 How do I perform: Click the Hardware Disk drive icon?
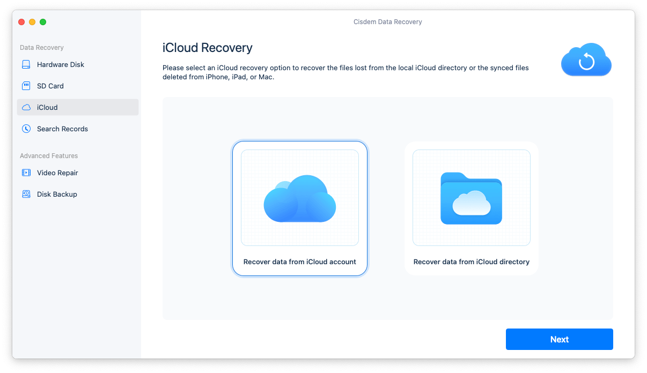(x=26, y=64)
